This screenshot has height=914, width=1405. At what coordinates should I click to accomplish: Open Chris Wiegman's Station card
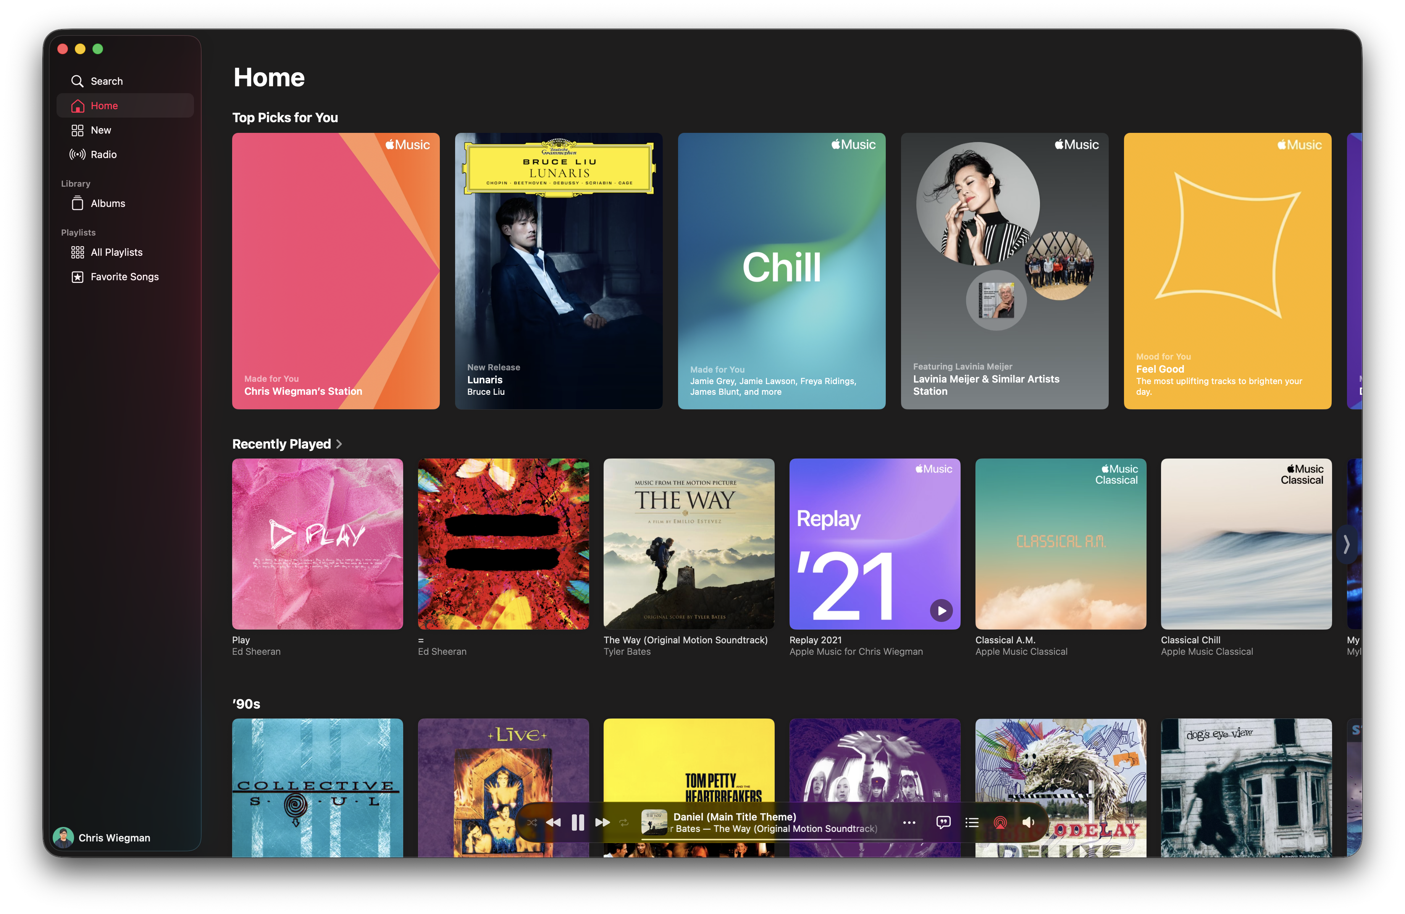[335, 270]
